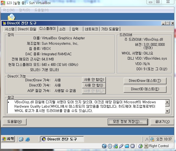Click the 도움말(H) button at bottom left
176x151 pixels.
coord(15,122)
